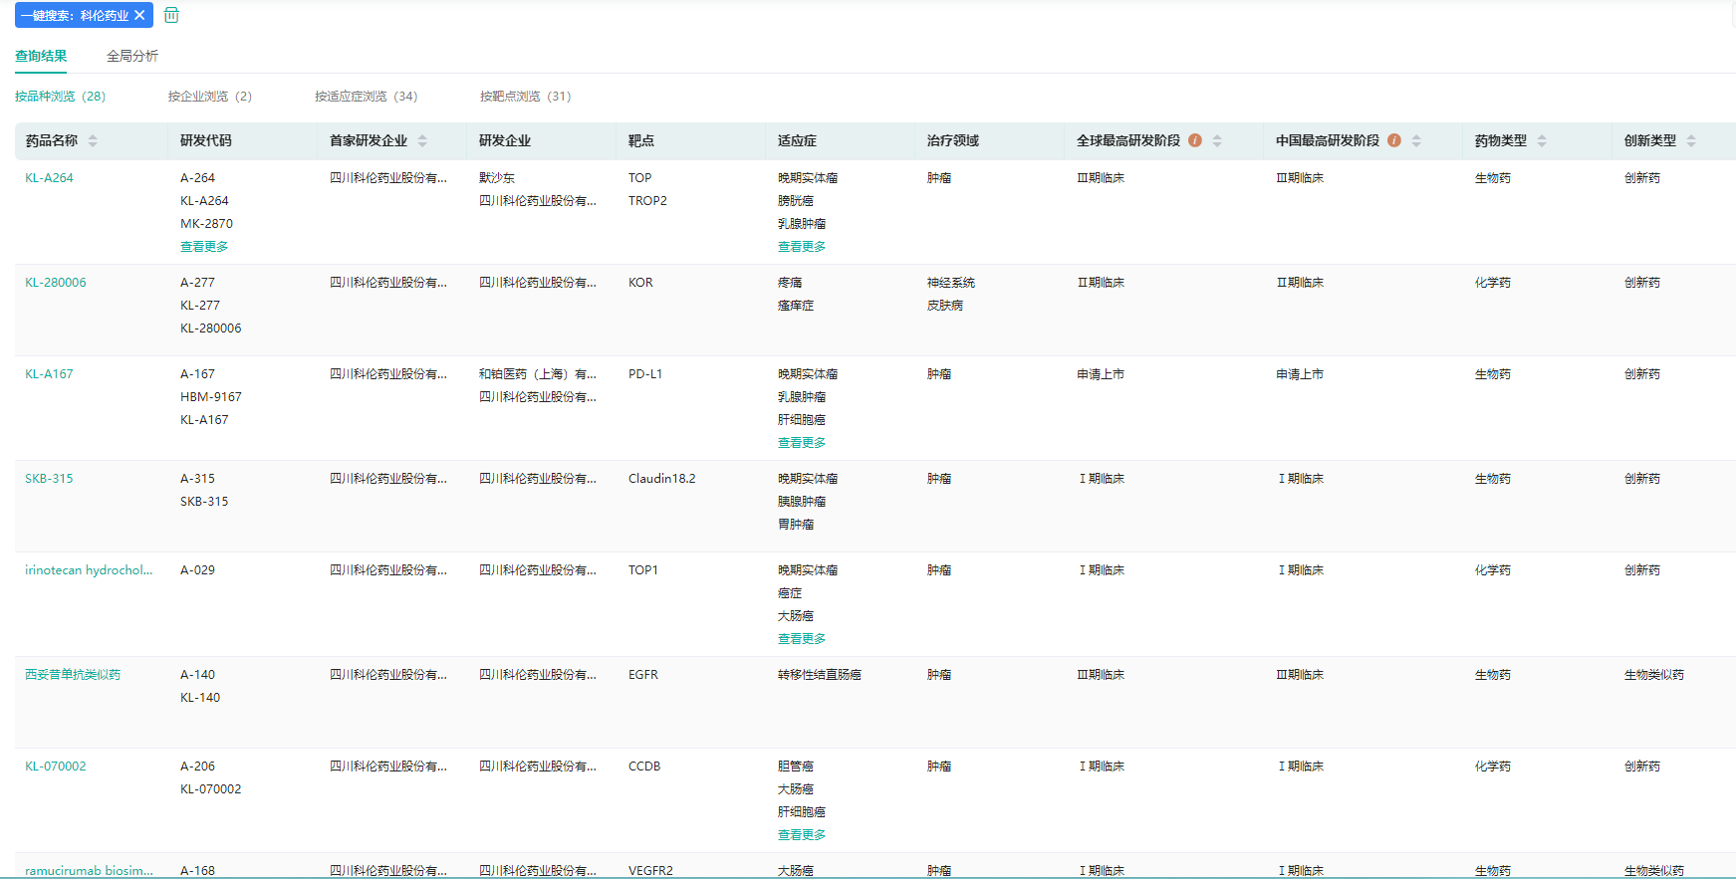The height and width of the screenshot is (879, 1736).
Task: Browse by 按企业浏览 (2)
Action: [209, 97]
